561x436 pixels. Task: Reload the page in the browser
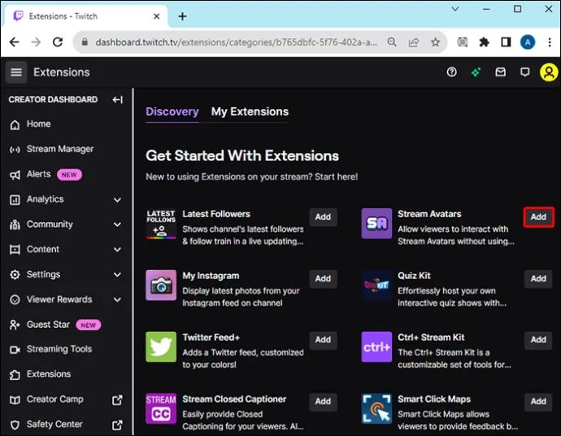(58, 42)
